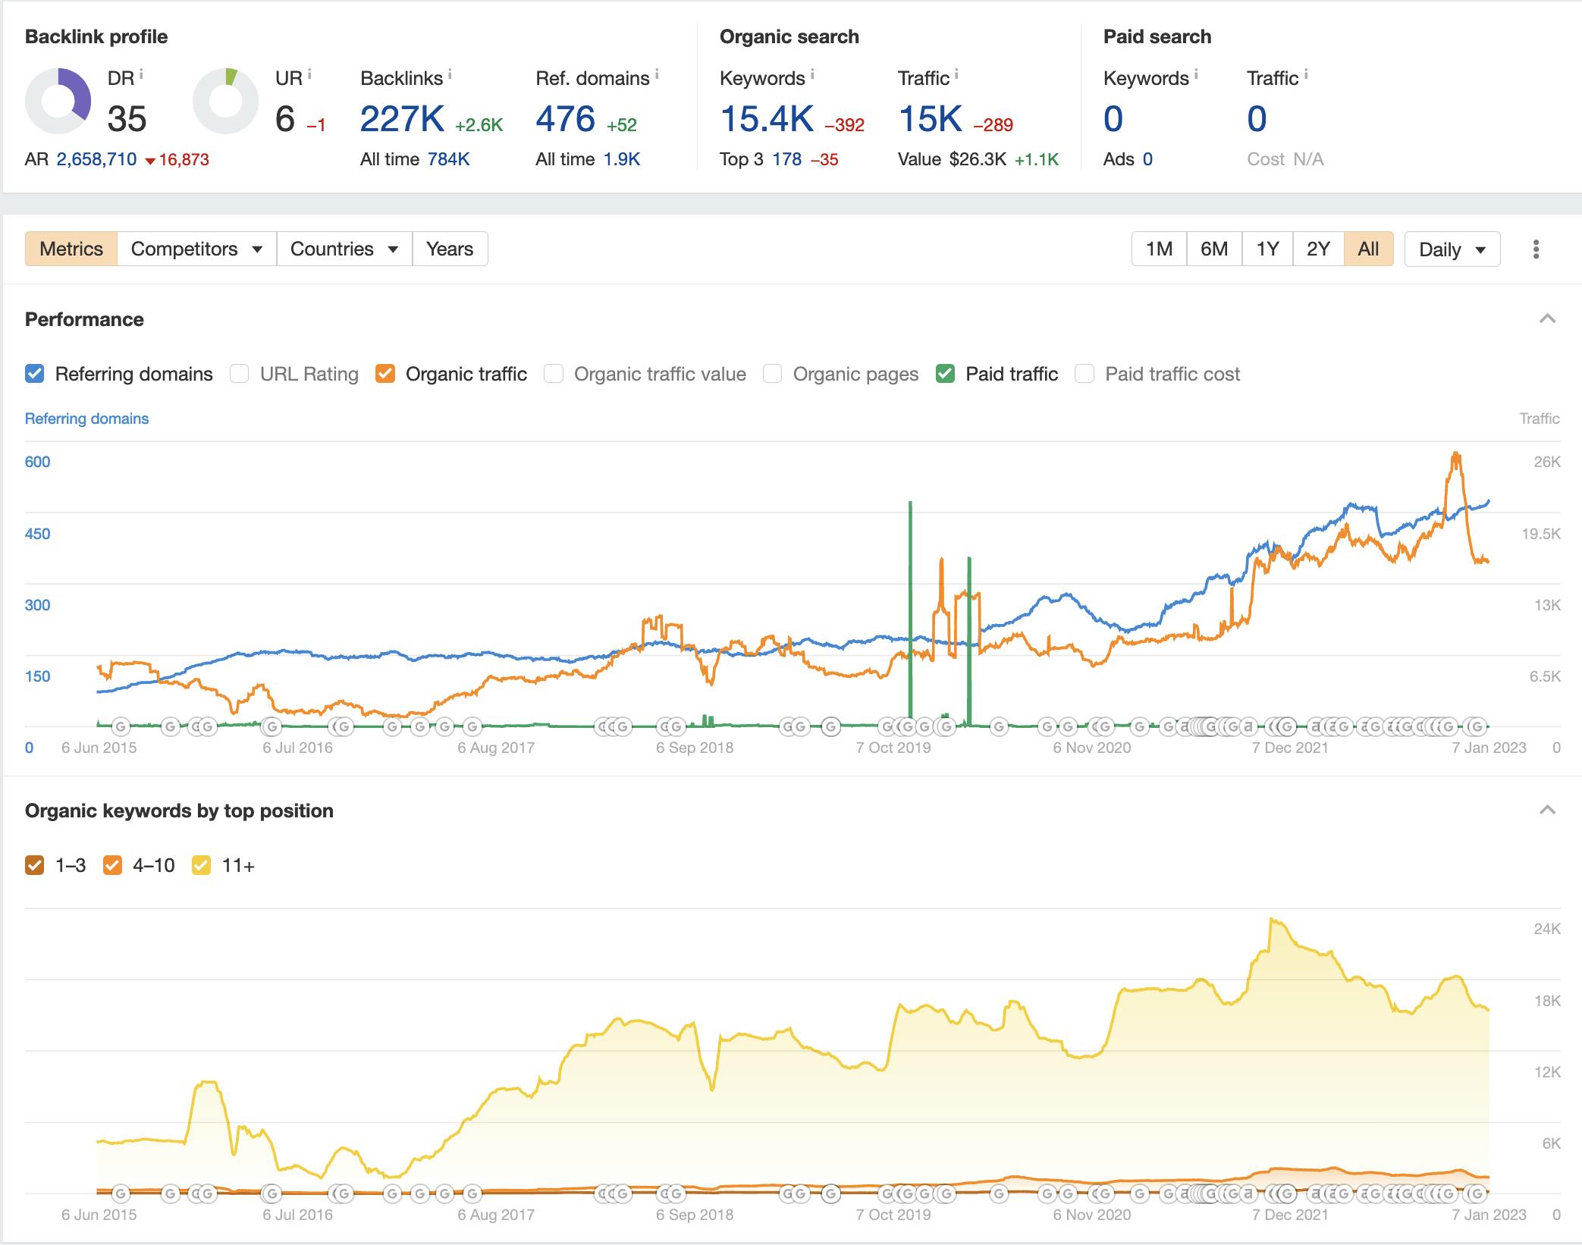This screenshot has width=1582, height=1245.
Task: Click the DR info icon
Action: [141, 74]
